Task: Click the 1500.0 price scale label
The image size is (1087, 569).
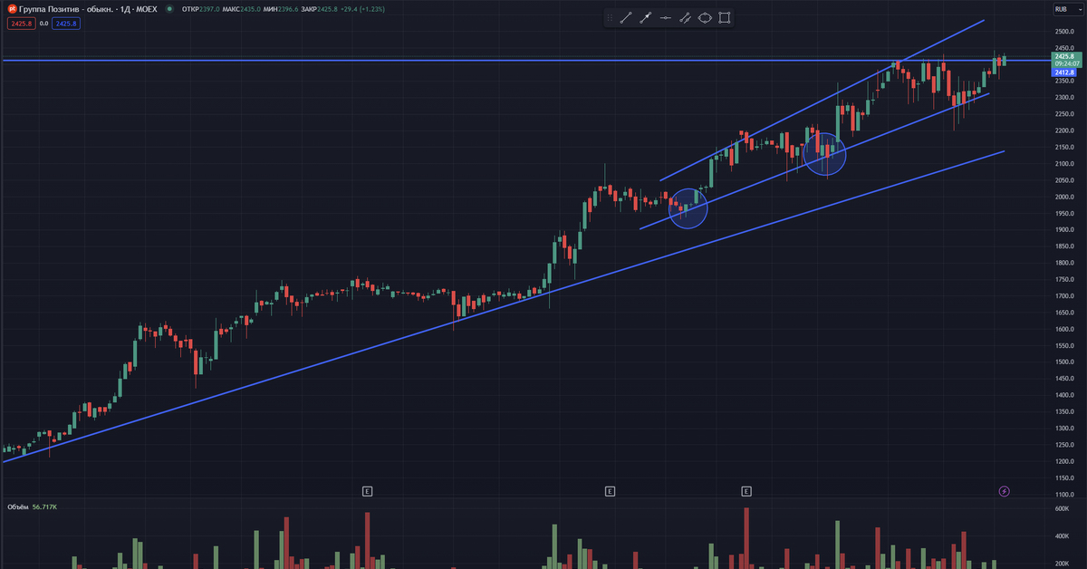Action: click(1064, 362)
